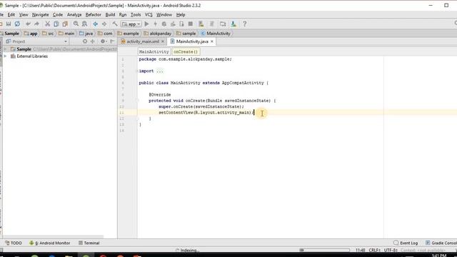Open the Project panel gear settings
The height and width of the screenshot is (257, 457).
tap(103, 41)
